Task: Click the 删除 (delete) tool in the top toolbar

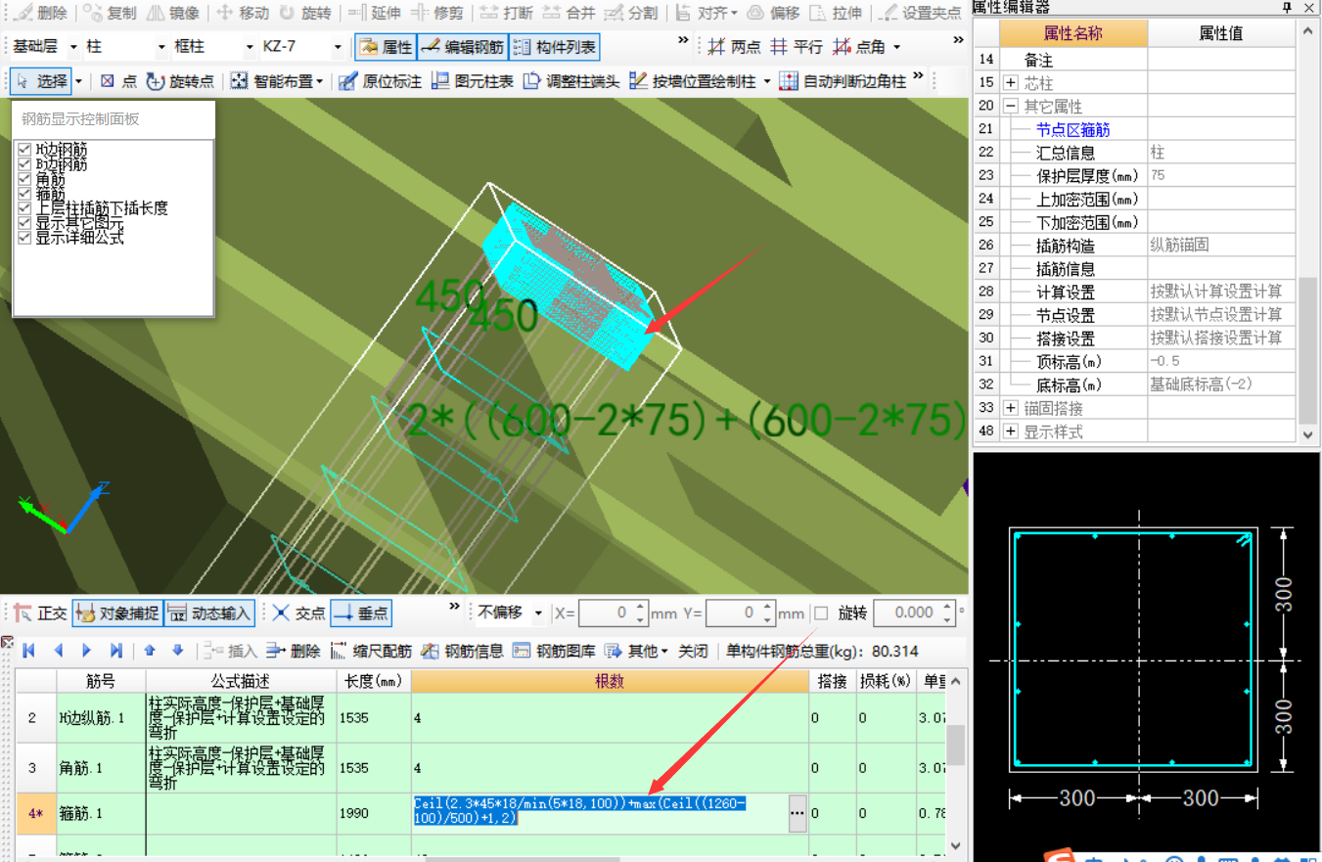Action: [42, 13]
